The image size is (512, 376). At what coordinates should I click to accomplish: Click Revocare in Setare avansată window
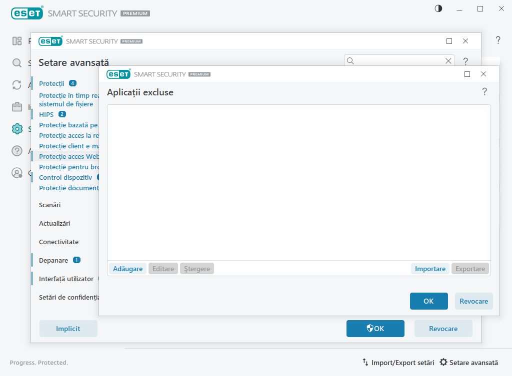pos(443,329)
